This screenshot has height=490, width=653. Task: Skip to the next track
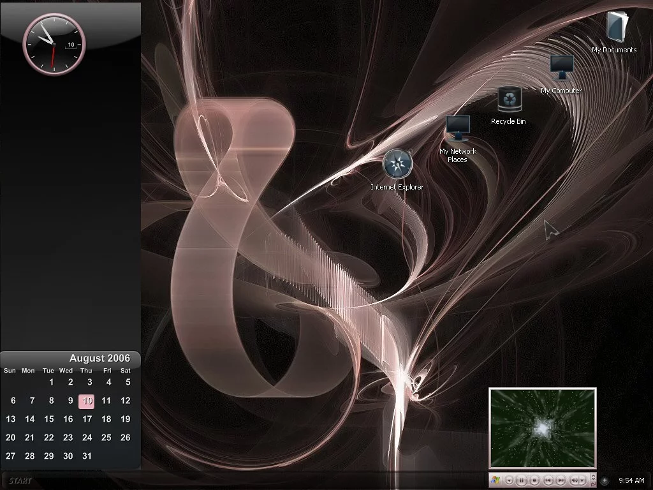(x=560, y=480)
